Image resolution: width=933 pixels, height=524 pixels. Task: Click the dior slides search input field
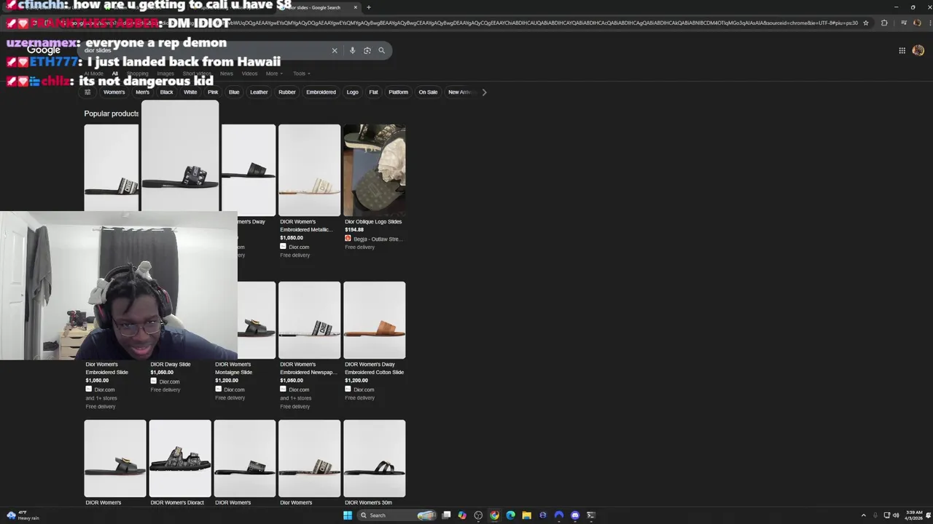[x=204, y=51]
